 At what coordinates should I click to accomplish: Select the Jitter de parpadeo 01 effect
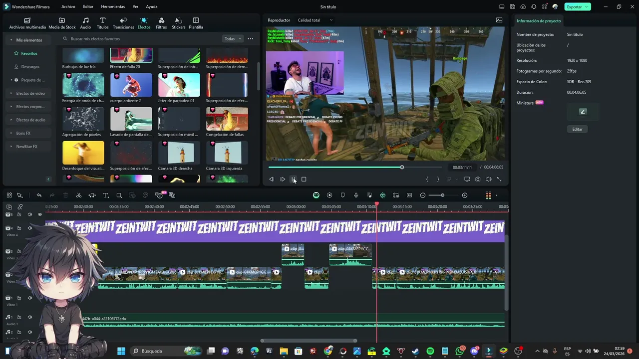coord(179,85)
